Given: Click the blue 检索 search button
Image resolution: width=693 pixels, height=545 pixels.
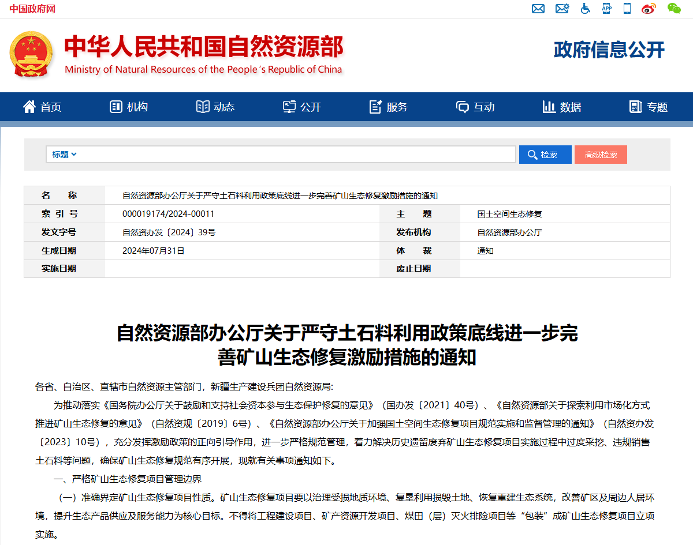Looking at the screenshot, I should click(545, 155).
